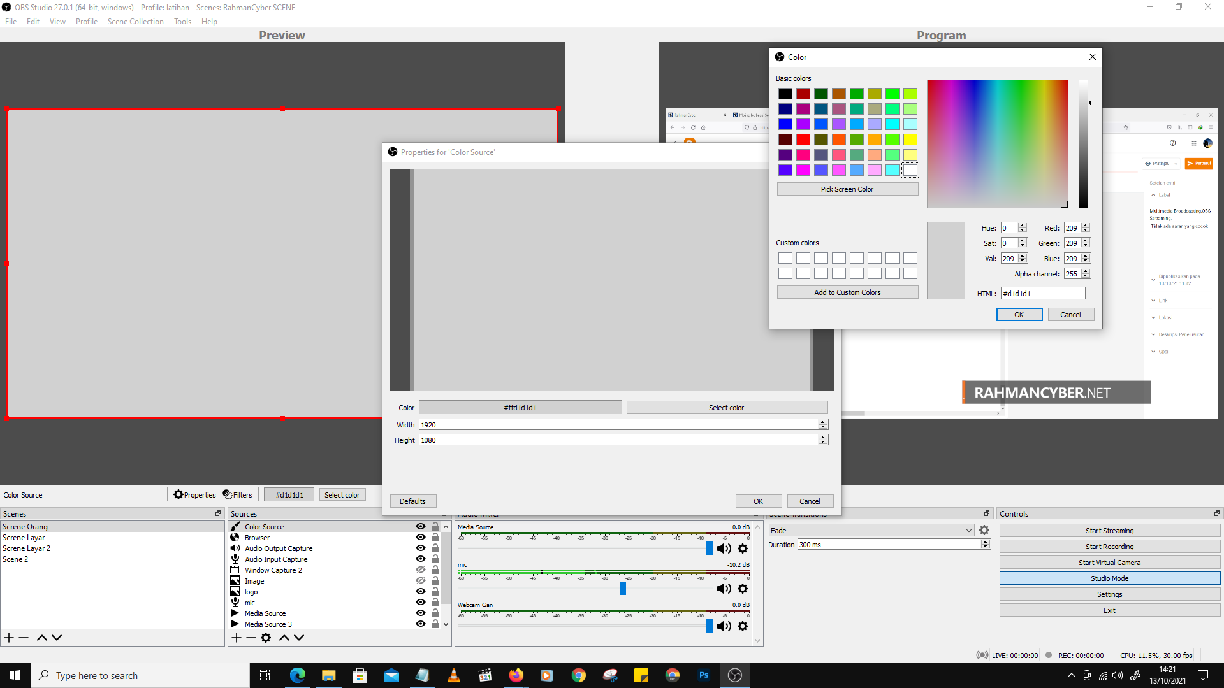Open mic audio settings gear in mixer
Viewport: 1224px width, 688px height.
(743, 589)
